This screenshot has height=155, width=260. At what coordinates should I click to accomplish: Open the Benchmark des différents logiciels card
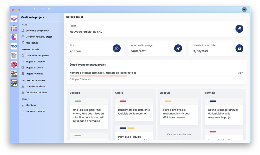[x=134, y=112]
